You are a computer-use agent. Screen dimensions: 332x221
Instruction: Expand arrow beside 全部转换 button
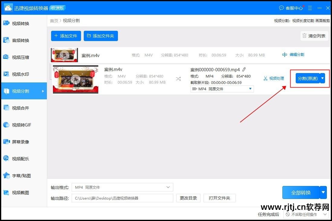coord(323,193)
